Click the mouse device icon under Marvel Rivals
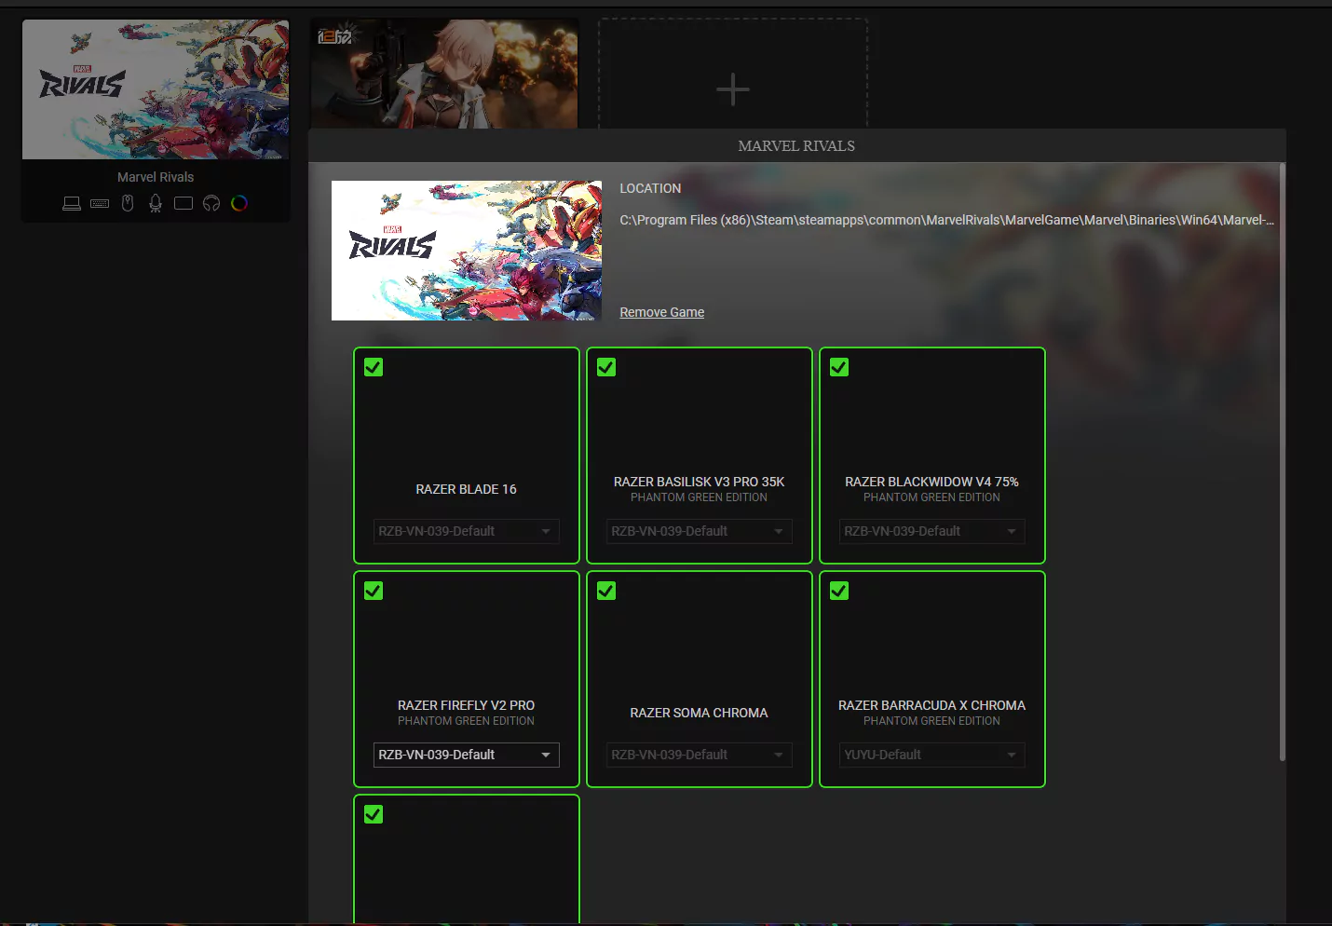1332x926 pixels. point(128,203)
